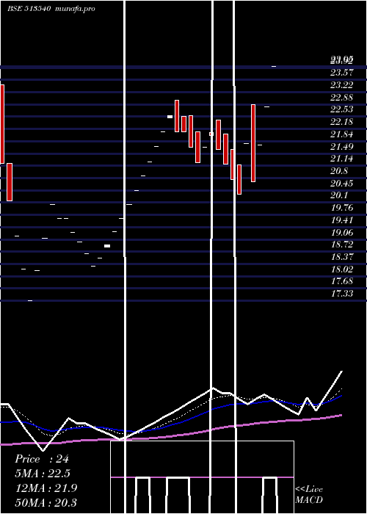Screen dimensions: 367x514
Task: Click the 22.18 price axis label
Action: point(341,122)
